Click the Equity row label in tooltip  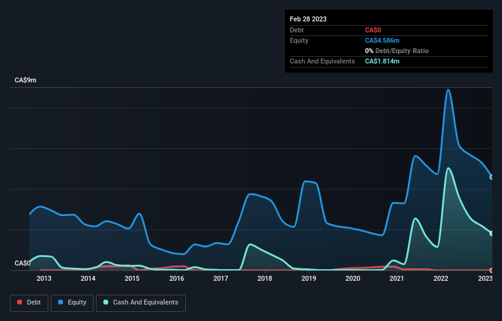click(x=299, y=40)
